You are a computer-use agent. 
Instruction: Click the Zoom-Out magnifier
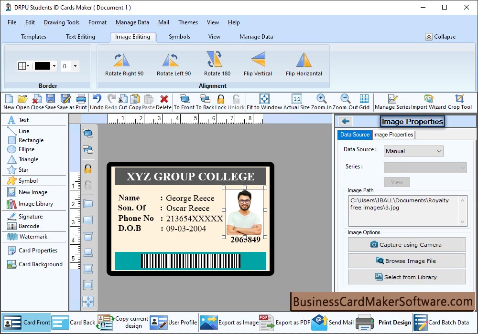pos(346,99)
